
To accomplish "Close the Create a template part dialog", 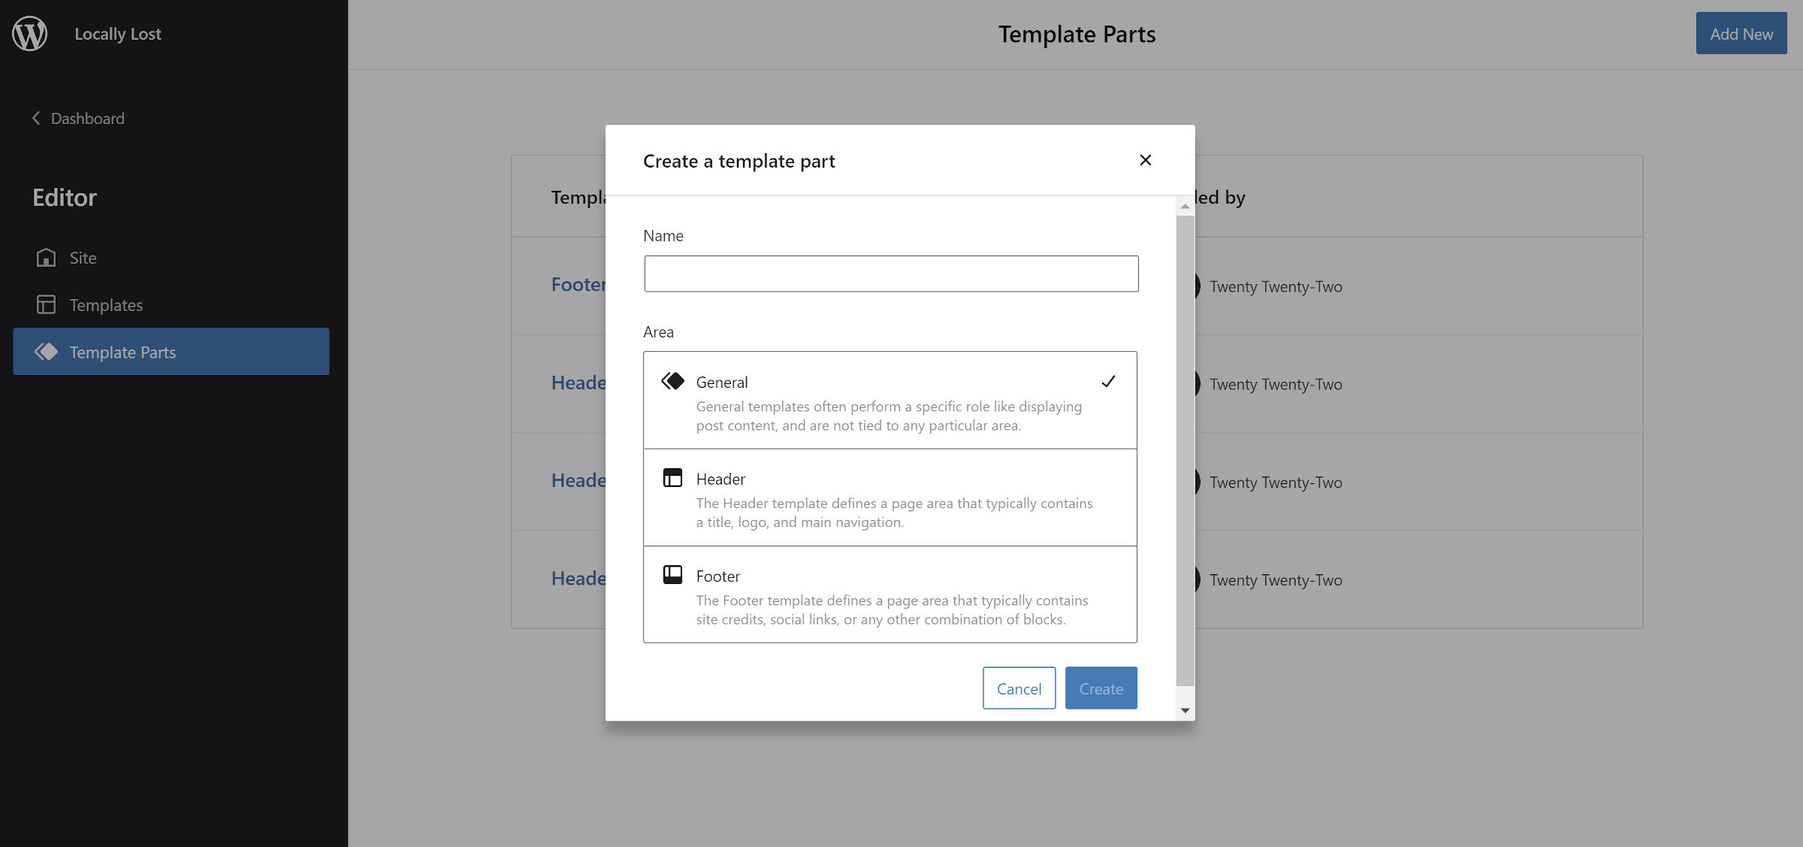I will tap(1145, 160).
